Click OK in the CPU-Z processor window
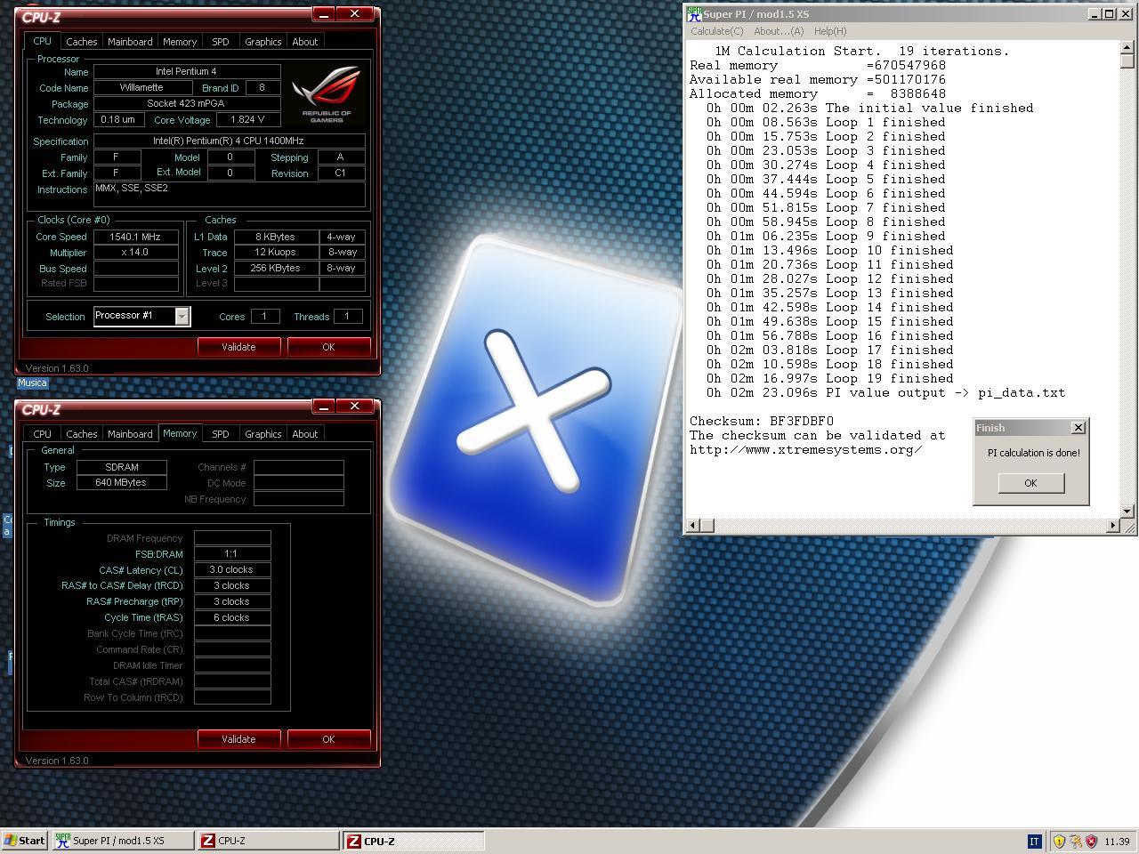 328,347
